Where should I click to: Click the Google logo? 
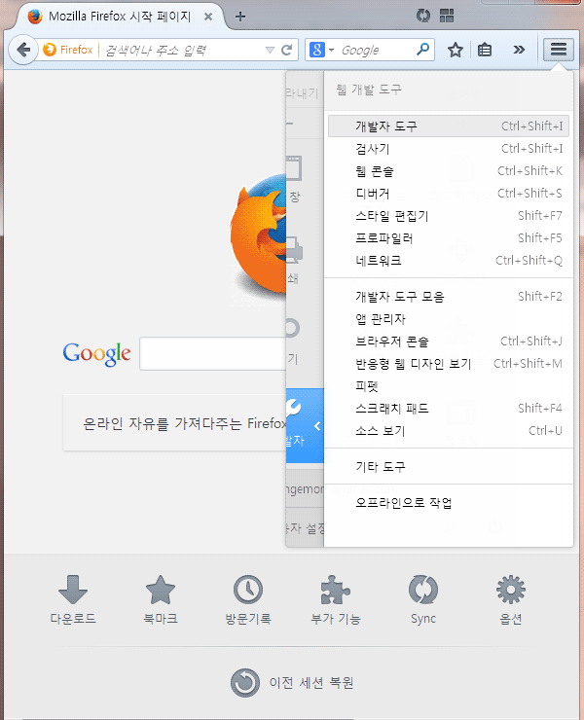click(x=97, y=353)
